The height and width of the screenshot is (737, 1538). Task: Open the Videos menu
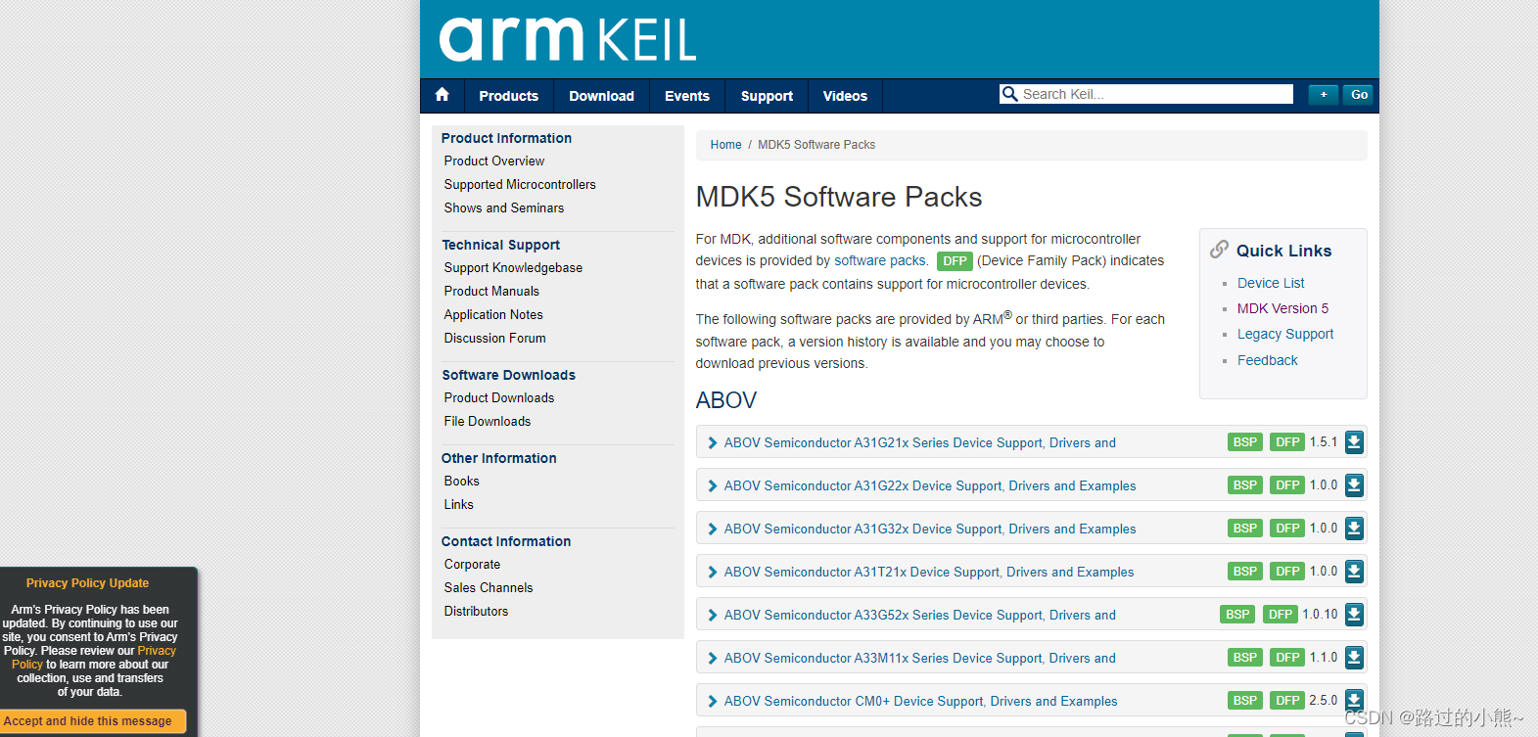pos(845,96)
